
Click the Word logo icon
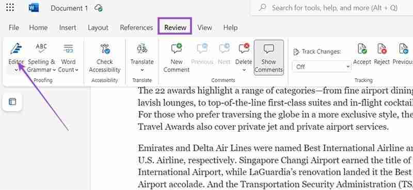[x=34, y=8]
